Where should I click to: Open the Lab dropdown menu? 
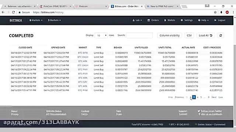click(137, 20)
